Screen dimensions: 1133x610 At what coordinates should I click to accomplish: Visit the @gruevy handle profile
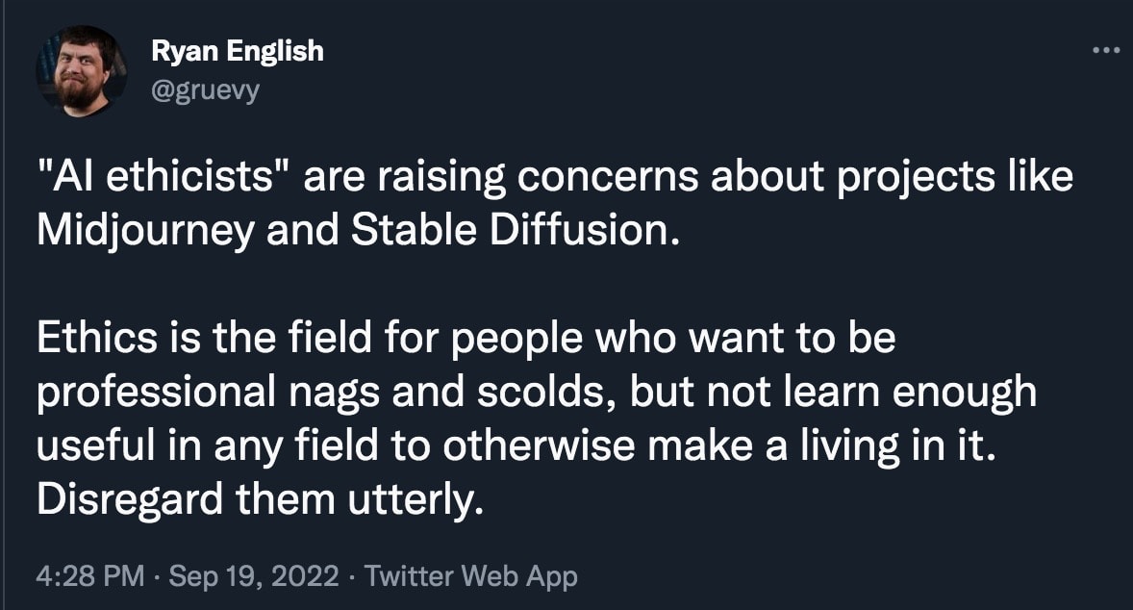205,90
